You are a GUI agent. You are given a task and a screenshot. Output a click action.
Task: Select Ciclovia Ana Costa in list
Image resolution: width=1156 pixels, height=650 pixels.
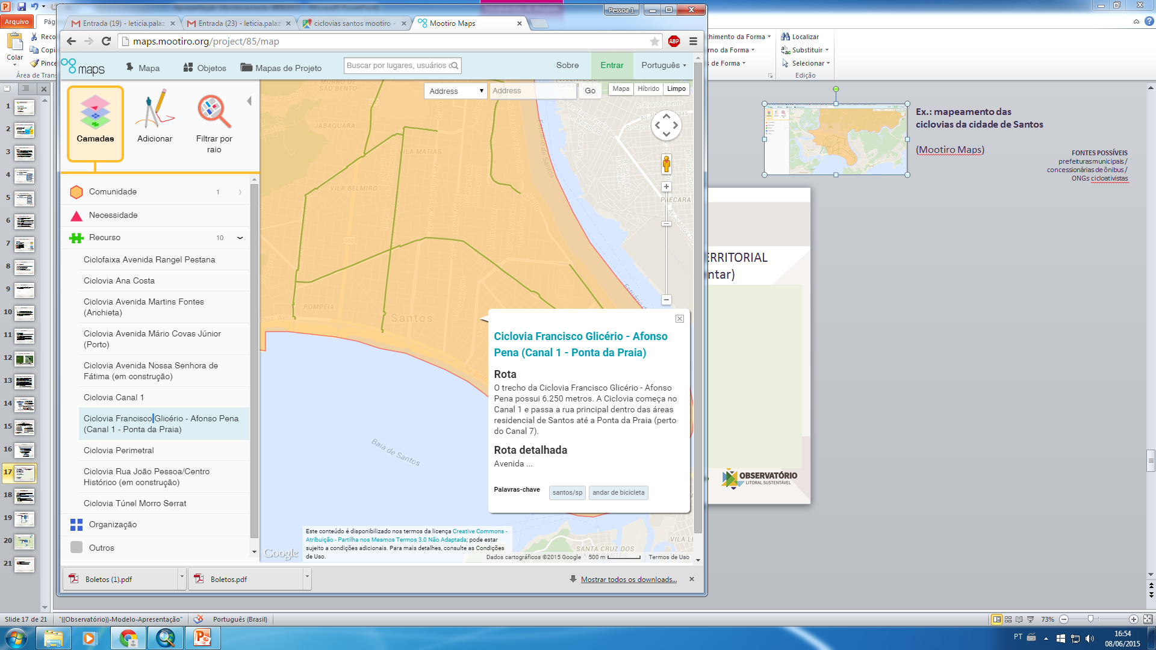(119, 281)
